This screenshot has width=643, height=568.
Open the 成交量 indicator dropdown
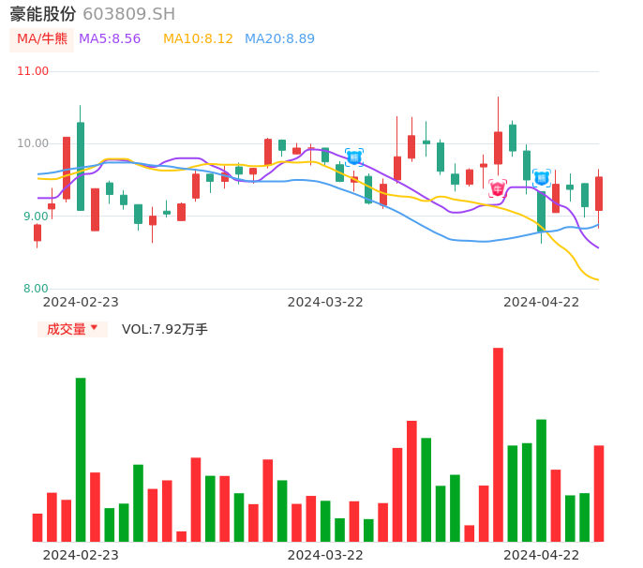tap(72, 329)
